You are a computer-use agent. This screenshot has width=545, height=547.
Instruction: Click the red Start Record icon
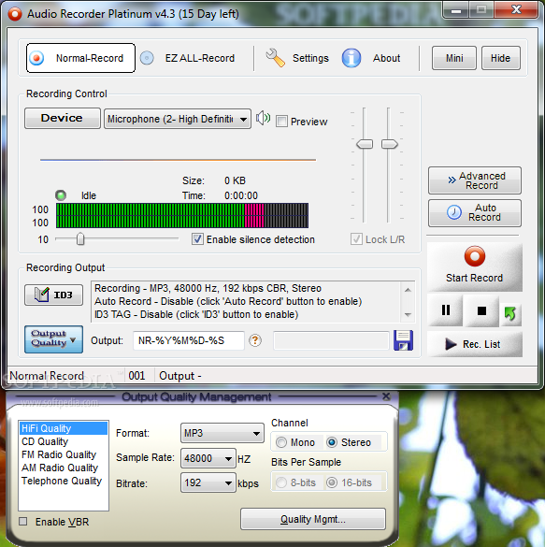point(475,256)
